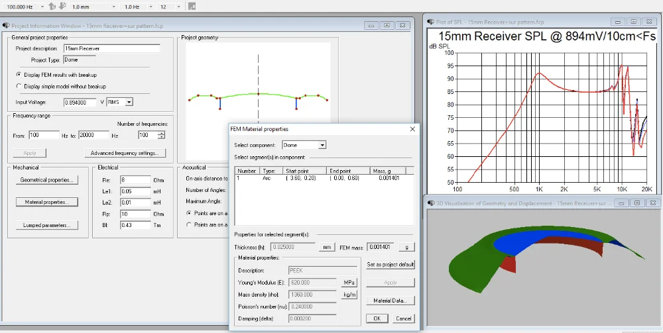Image resolution: width=663 pixels, height=333 pixels.
Task: Click Set as project default button
Action: pyautogui.click(x=391, y=265)
